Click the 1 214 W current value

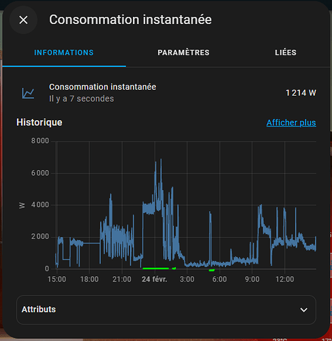tap(301, 93)
